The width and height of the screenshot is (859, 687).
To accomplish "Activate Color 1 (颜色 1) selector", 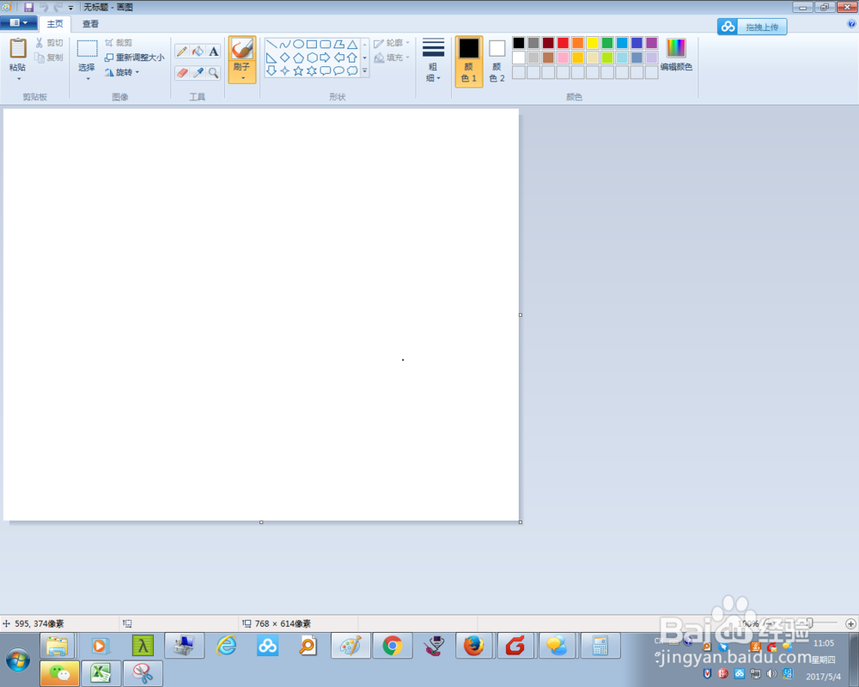I will 469,61.
